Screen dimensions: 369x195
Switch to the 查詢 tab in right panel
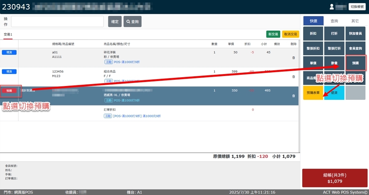tap(334, 21)
